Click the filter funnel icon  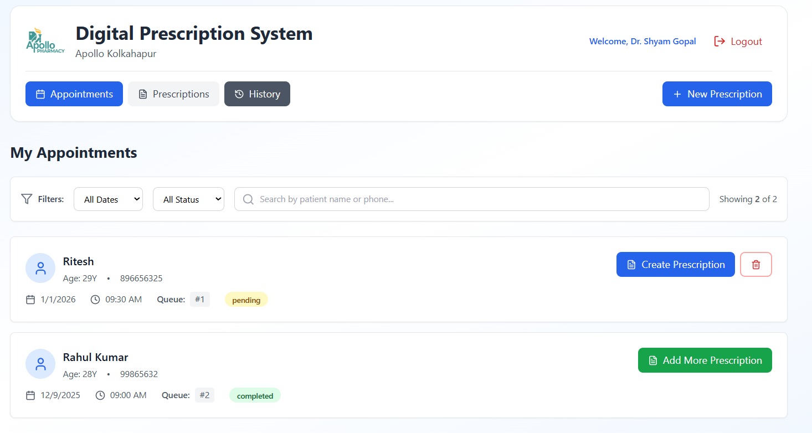click(x=27, y=199)
